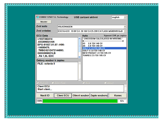This screenshot has height=122, width=163.
Task: Click the green progress bar
Action: 80,101
